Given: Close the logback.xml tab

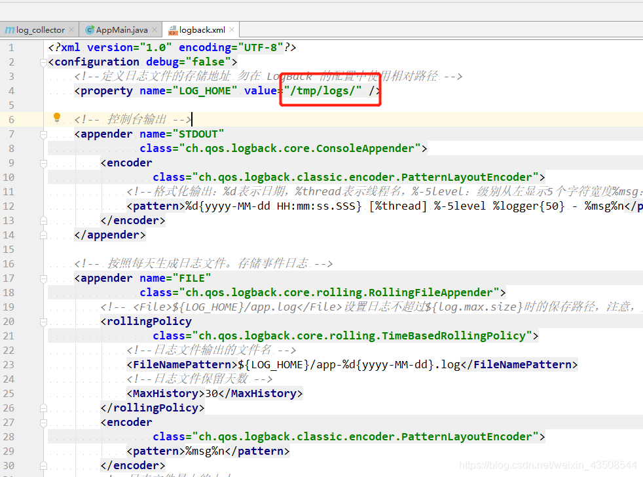Looking at the screenshot, I should (232, 29).
